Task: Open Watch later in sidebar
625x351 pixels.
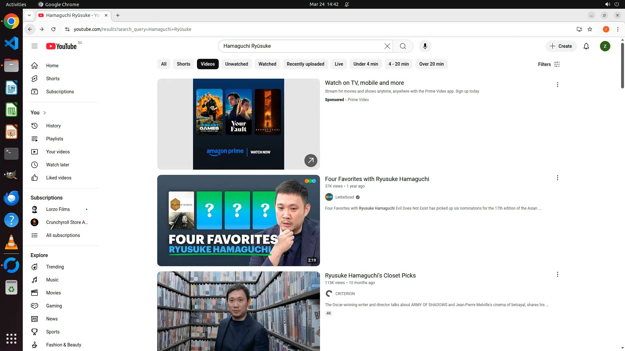Action: (x=58, y=165)
